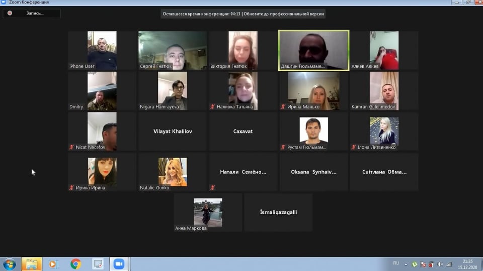The image size is (483, 271).
Task: Select the highlighted active speaker video tile
Action: point(313,50)
